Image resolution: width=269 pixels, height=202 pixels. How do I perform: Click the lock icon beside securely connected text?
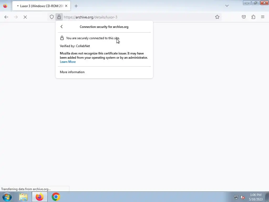pos(62,38)
